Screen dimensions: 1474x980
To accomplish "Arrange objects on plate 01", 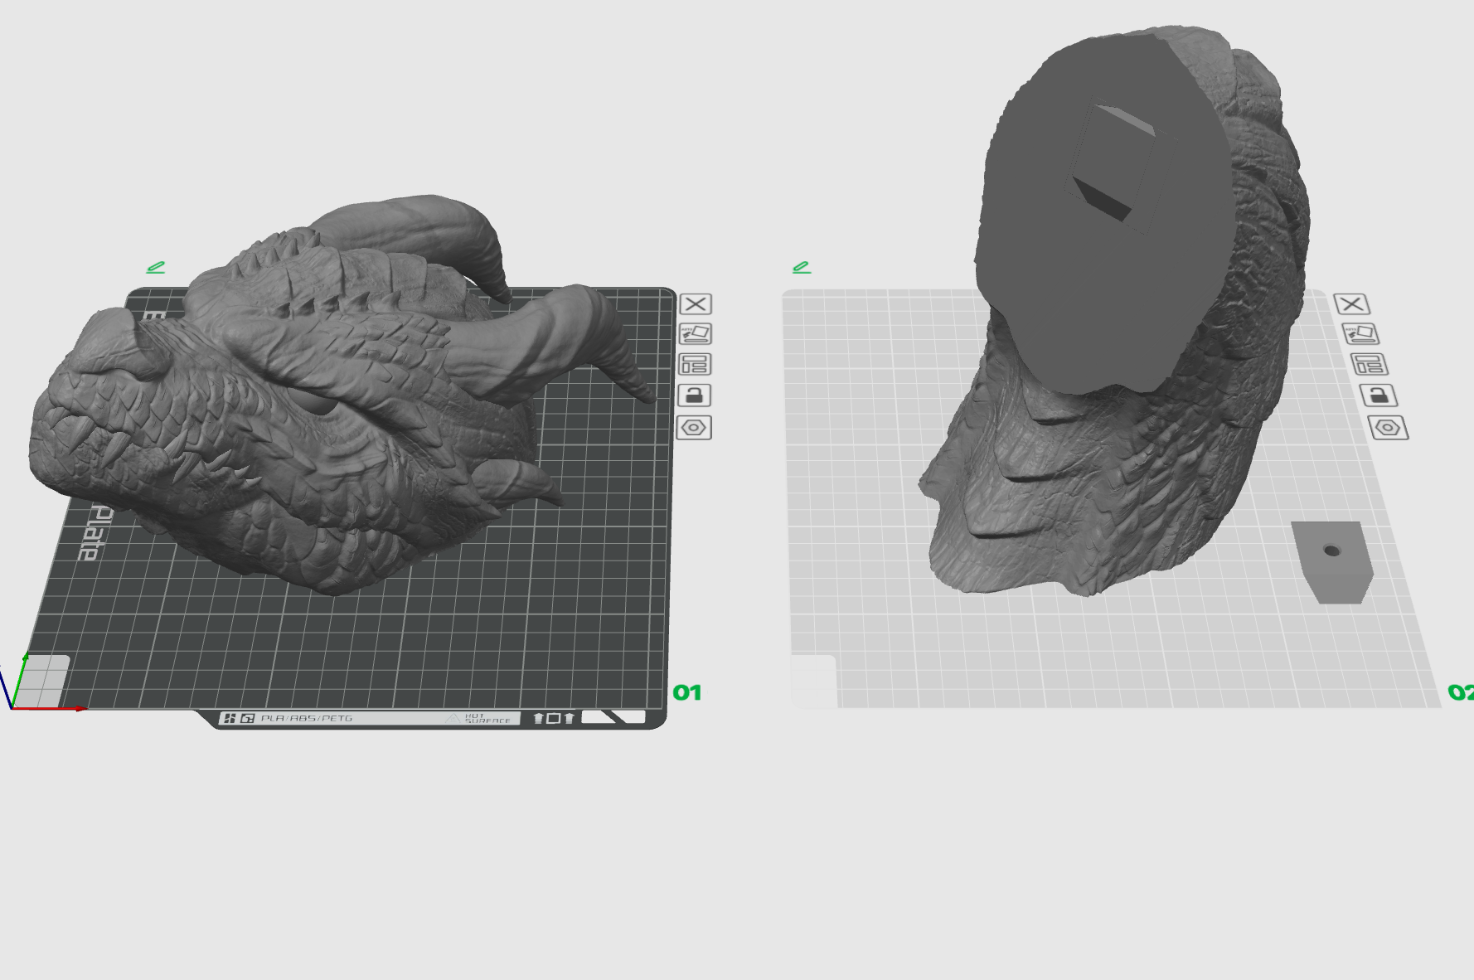I will point(695,365).
